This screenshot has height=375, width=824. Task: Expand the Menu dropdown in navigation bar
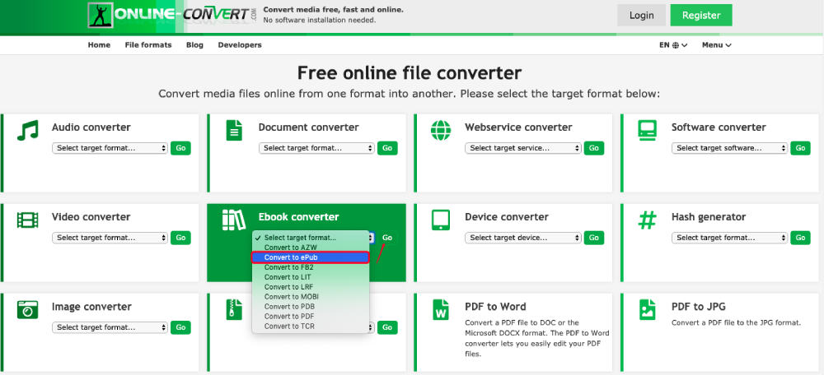pos(717,45)
